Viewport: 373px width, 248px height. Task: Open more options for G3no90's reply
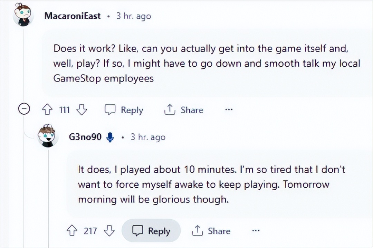pyautogui.click(x=256, y=231)
